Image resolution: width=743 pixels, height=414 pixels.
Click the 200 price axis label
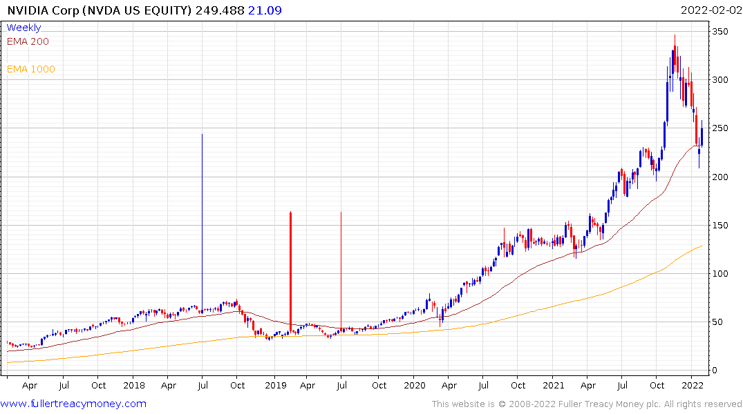[x=720, y=177]
